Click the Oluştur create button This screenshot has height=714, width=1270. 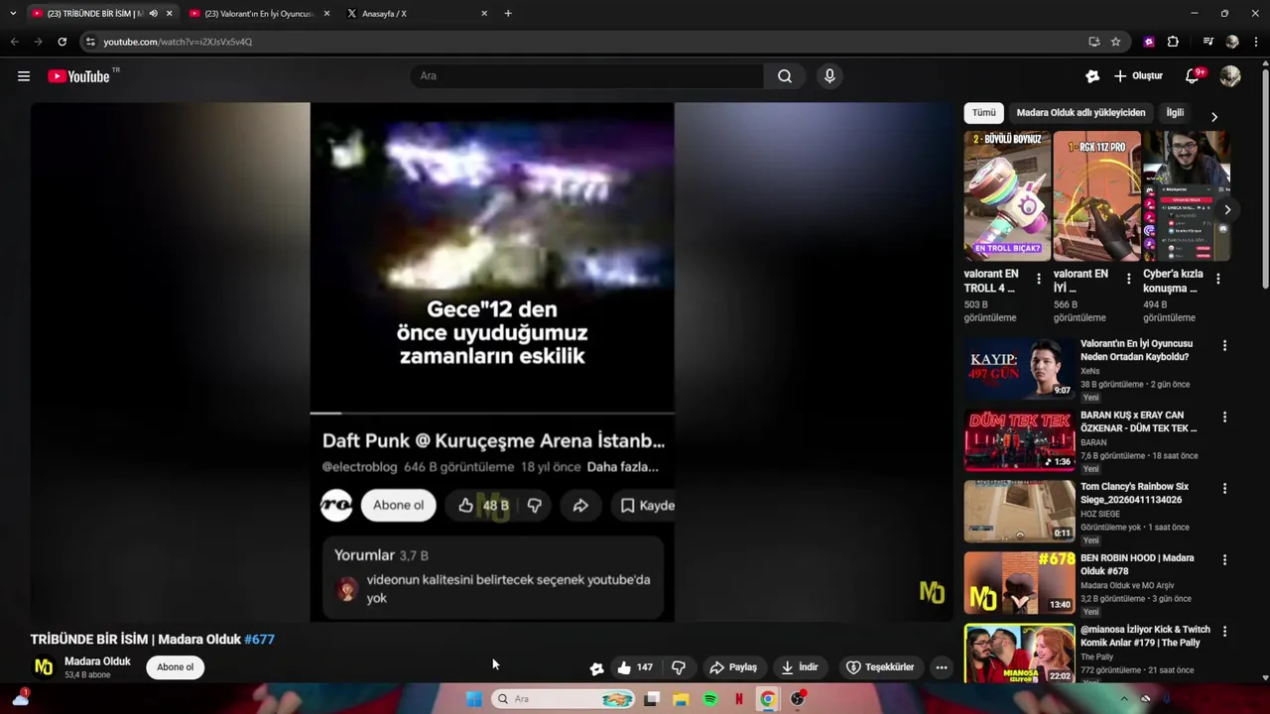click(x=1138, y=76)
